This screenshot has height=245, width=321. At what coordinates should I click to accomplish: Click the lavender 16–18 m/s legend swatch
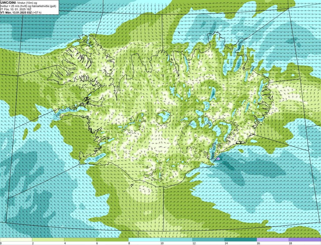273,239
